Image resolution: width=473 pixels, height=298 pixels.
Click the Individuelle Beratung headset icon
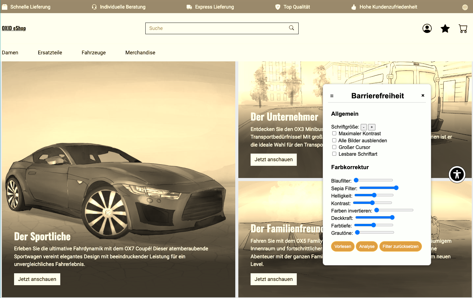click(x=94, y=7)
